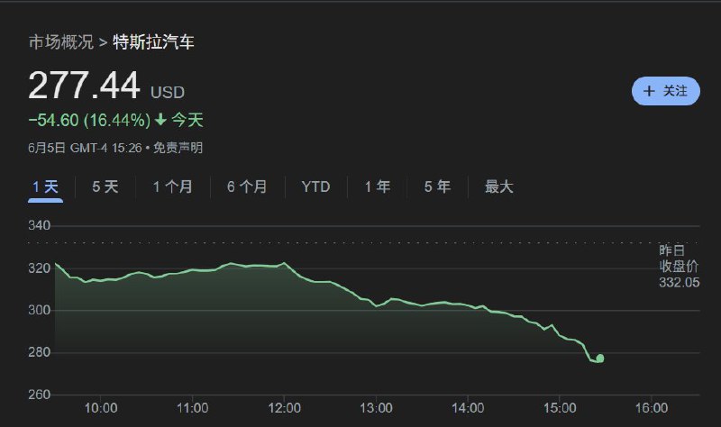Show the YTD range
This screenshot has height=427, width=721.
pyautogui.click(x=316, y=186)
